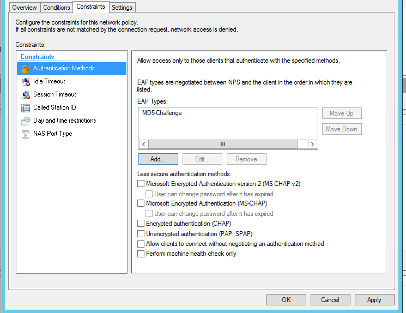This screenshot has height=313, width=406.
Task: Click the Authentication Methods padlock icon
Action: coord(25,69)
